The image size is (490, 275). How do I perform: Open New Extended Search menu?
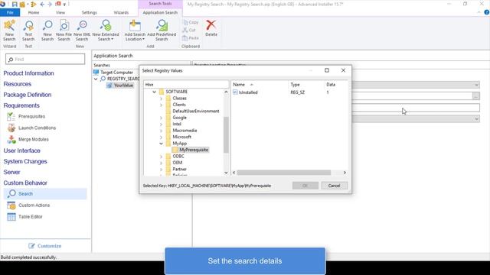(x=106, y=31)
